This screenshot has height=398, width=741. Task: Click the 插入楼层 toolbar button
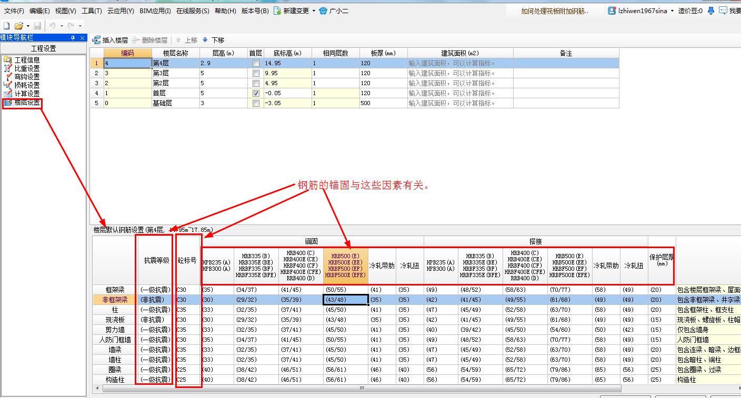point(111,40)
